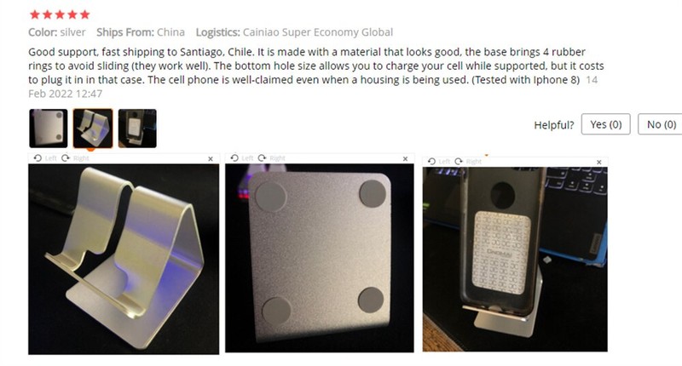682x366 pixels.
Task: Close the first enlarged photo
Action: tap(211, 159)
